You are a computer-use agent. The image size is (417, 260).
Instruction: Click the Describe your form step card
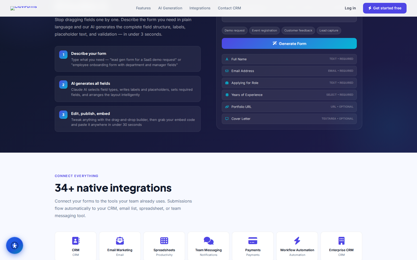tap(128, 59)
